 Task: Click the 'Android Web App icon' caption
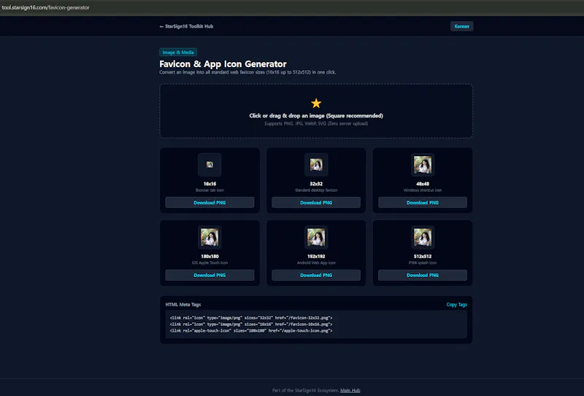click(316, 263)
